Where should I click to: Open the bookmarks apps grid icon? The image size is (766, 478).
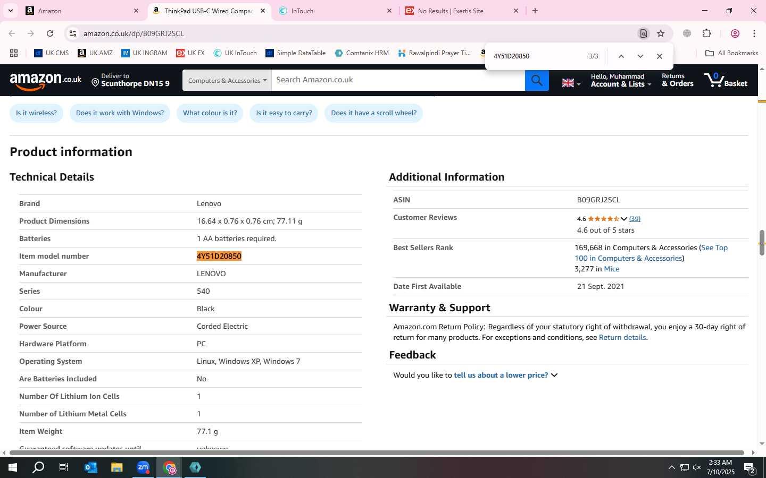(x=14, y=53)
